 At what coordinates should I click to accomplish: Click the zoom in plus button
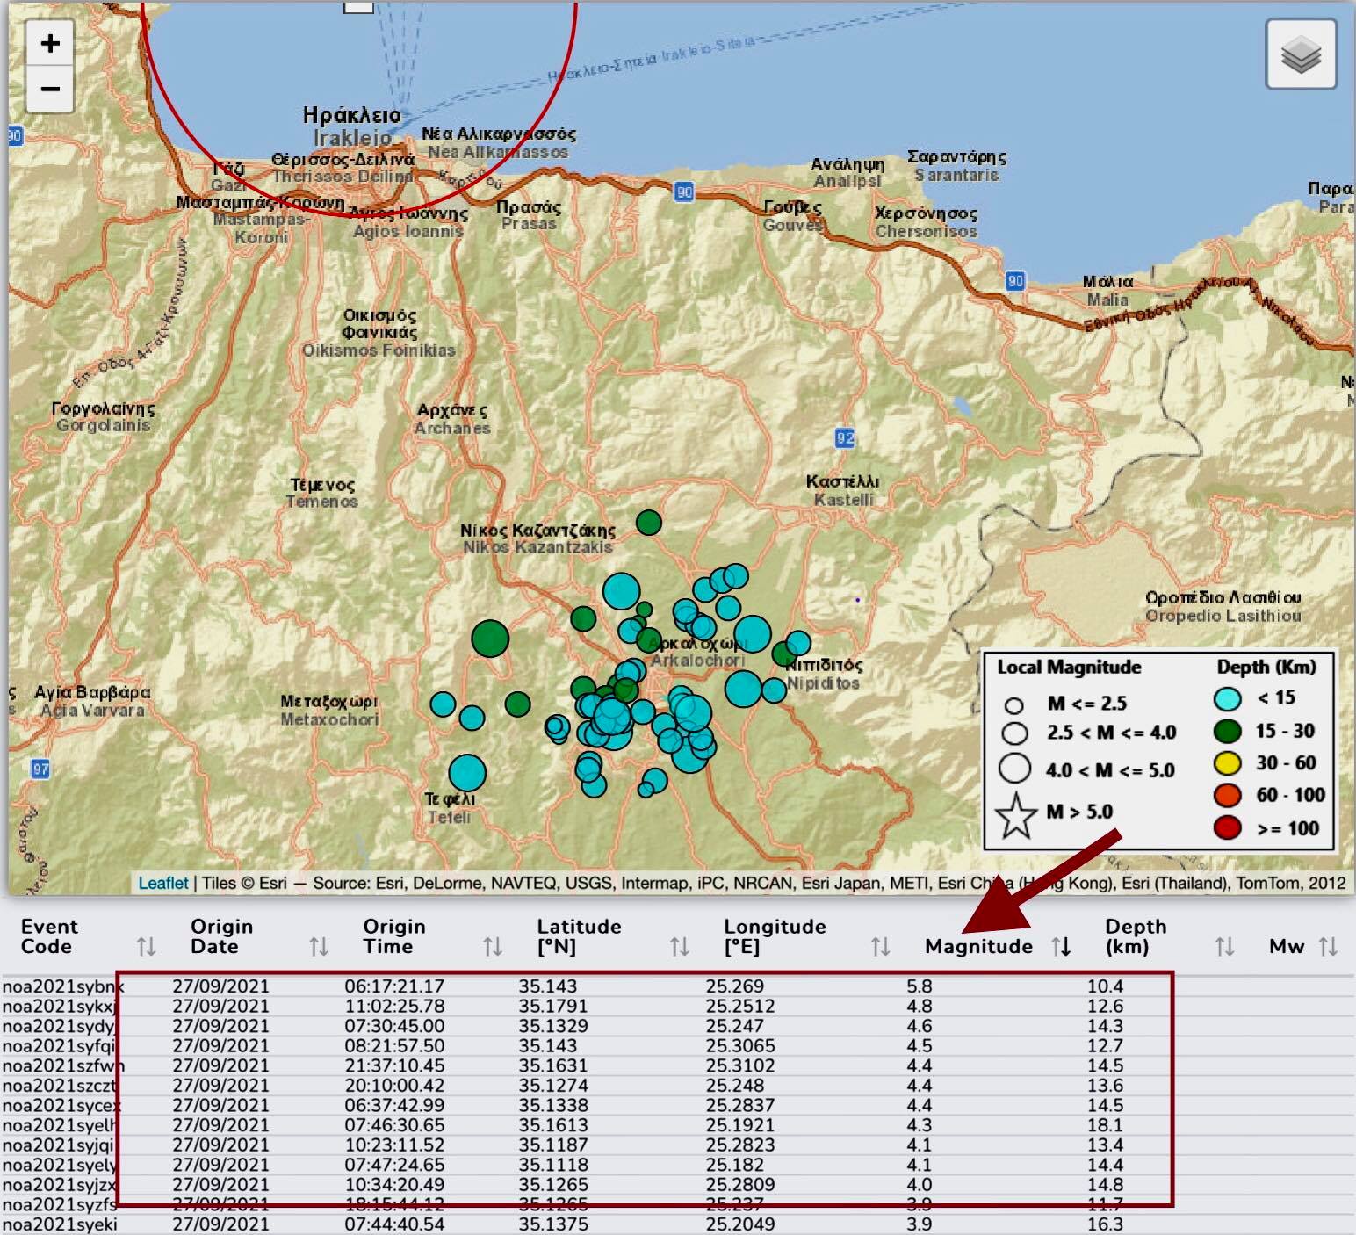pos(50,43)
